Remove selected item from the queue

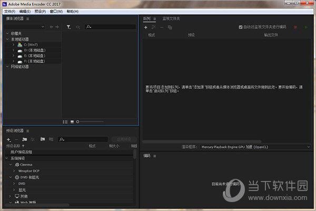point(162,27)
